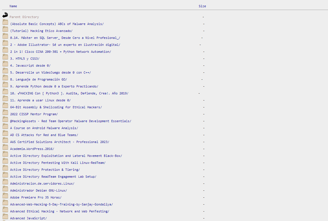Open A Course on Android Malware Analysis
The width and height of the screenshot is (328, 221).
tap(44, 128)
